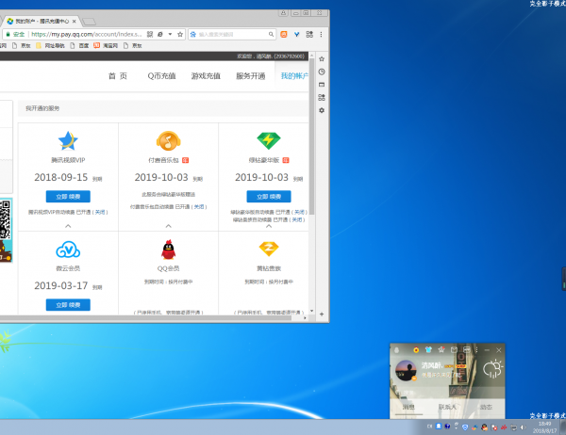Click 立即续费 under 微云会员
This screenshot has height=435, width=566.
tap(68, 305)
